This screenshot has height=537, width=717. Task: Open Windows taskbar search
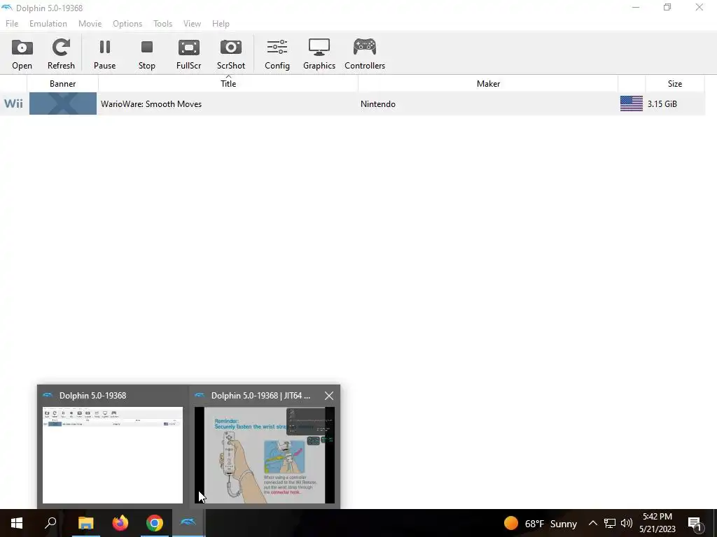[x=50, y=523]
